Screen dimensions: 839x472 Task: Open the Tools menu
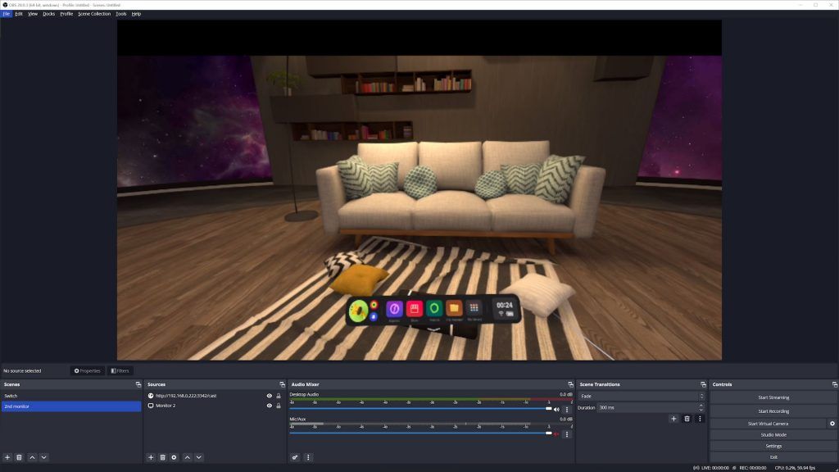coord(121,14)
